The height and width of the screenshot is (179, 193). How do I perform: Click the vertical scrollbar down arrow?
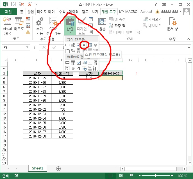(190, 163)
